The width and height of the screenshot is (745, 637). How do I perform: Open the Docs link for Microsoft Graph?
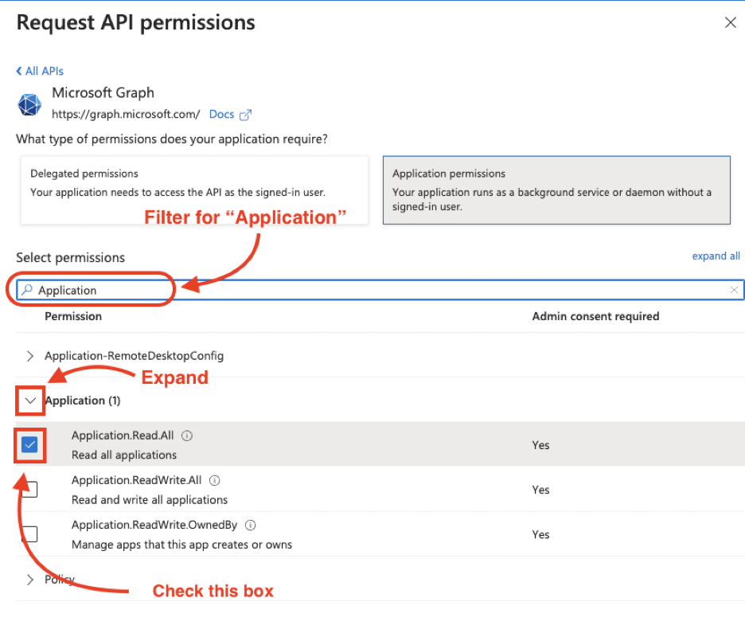pyautogui.click(x=221, y=114)
